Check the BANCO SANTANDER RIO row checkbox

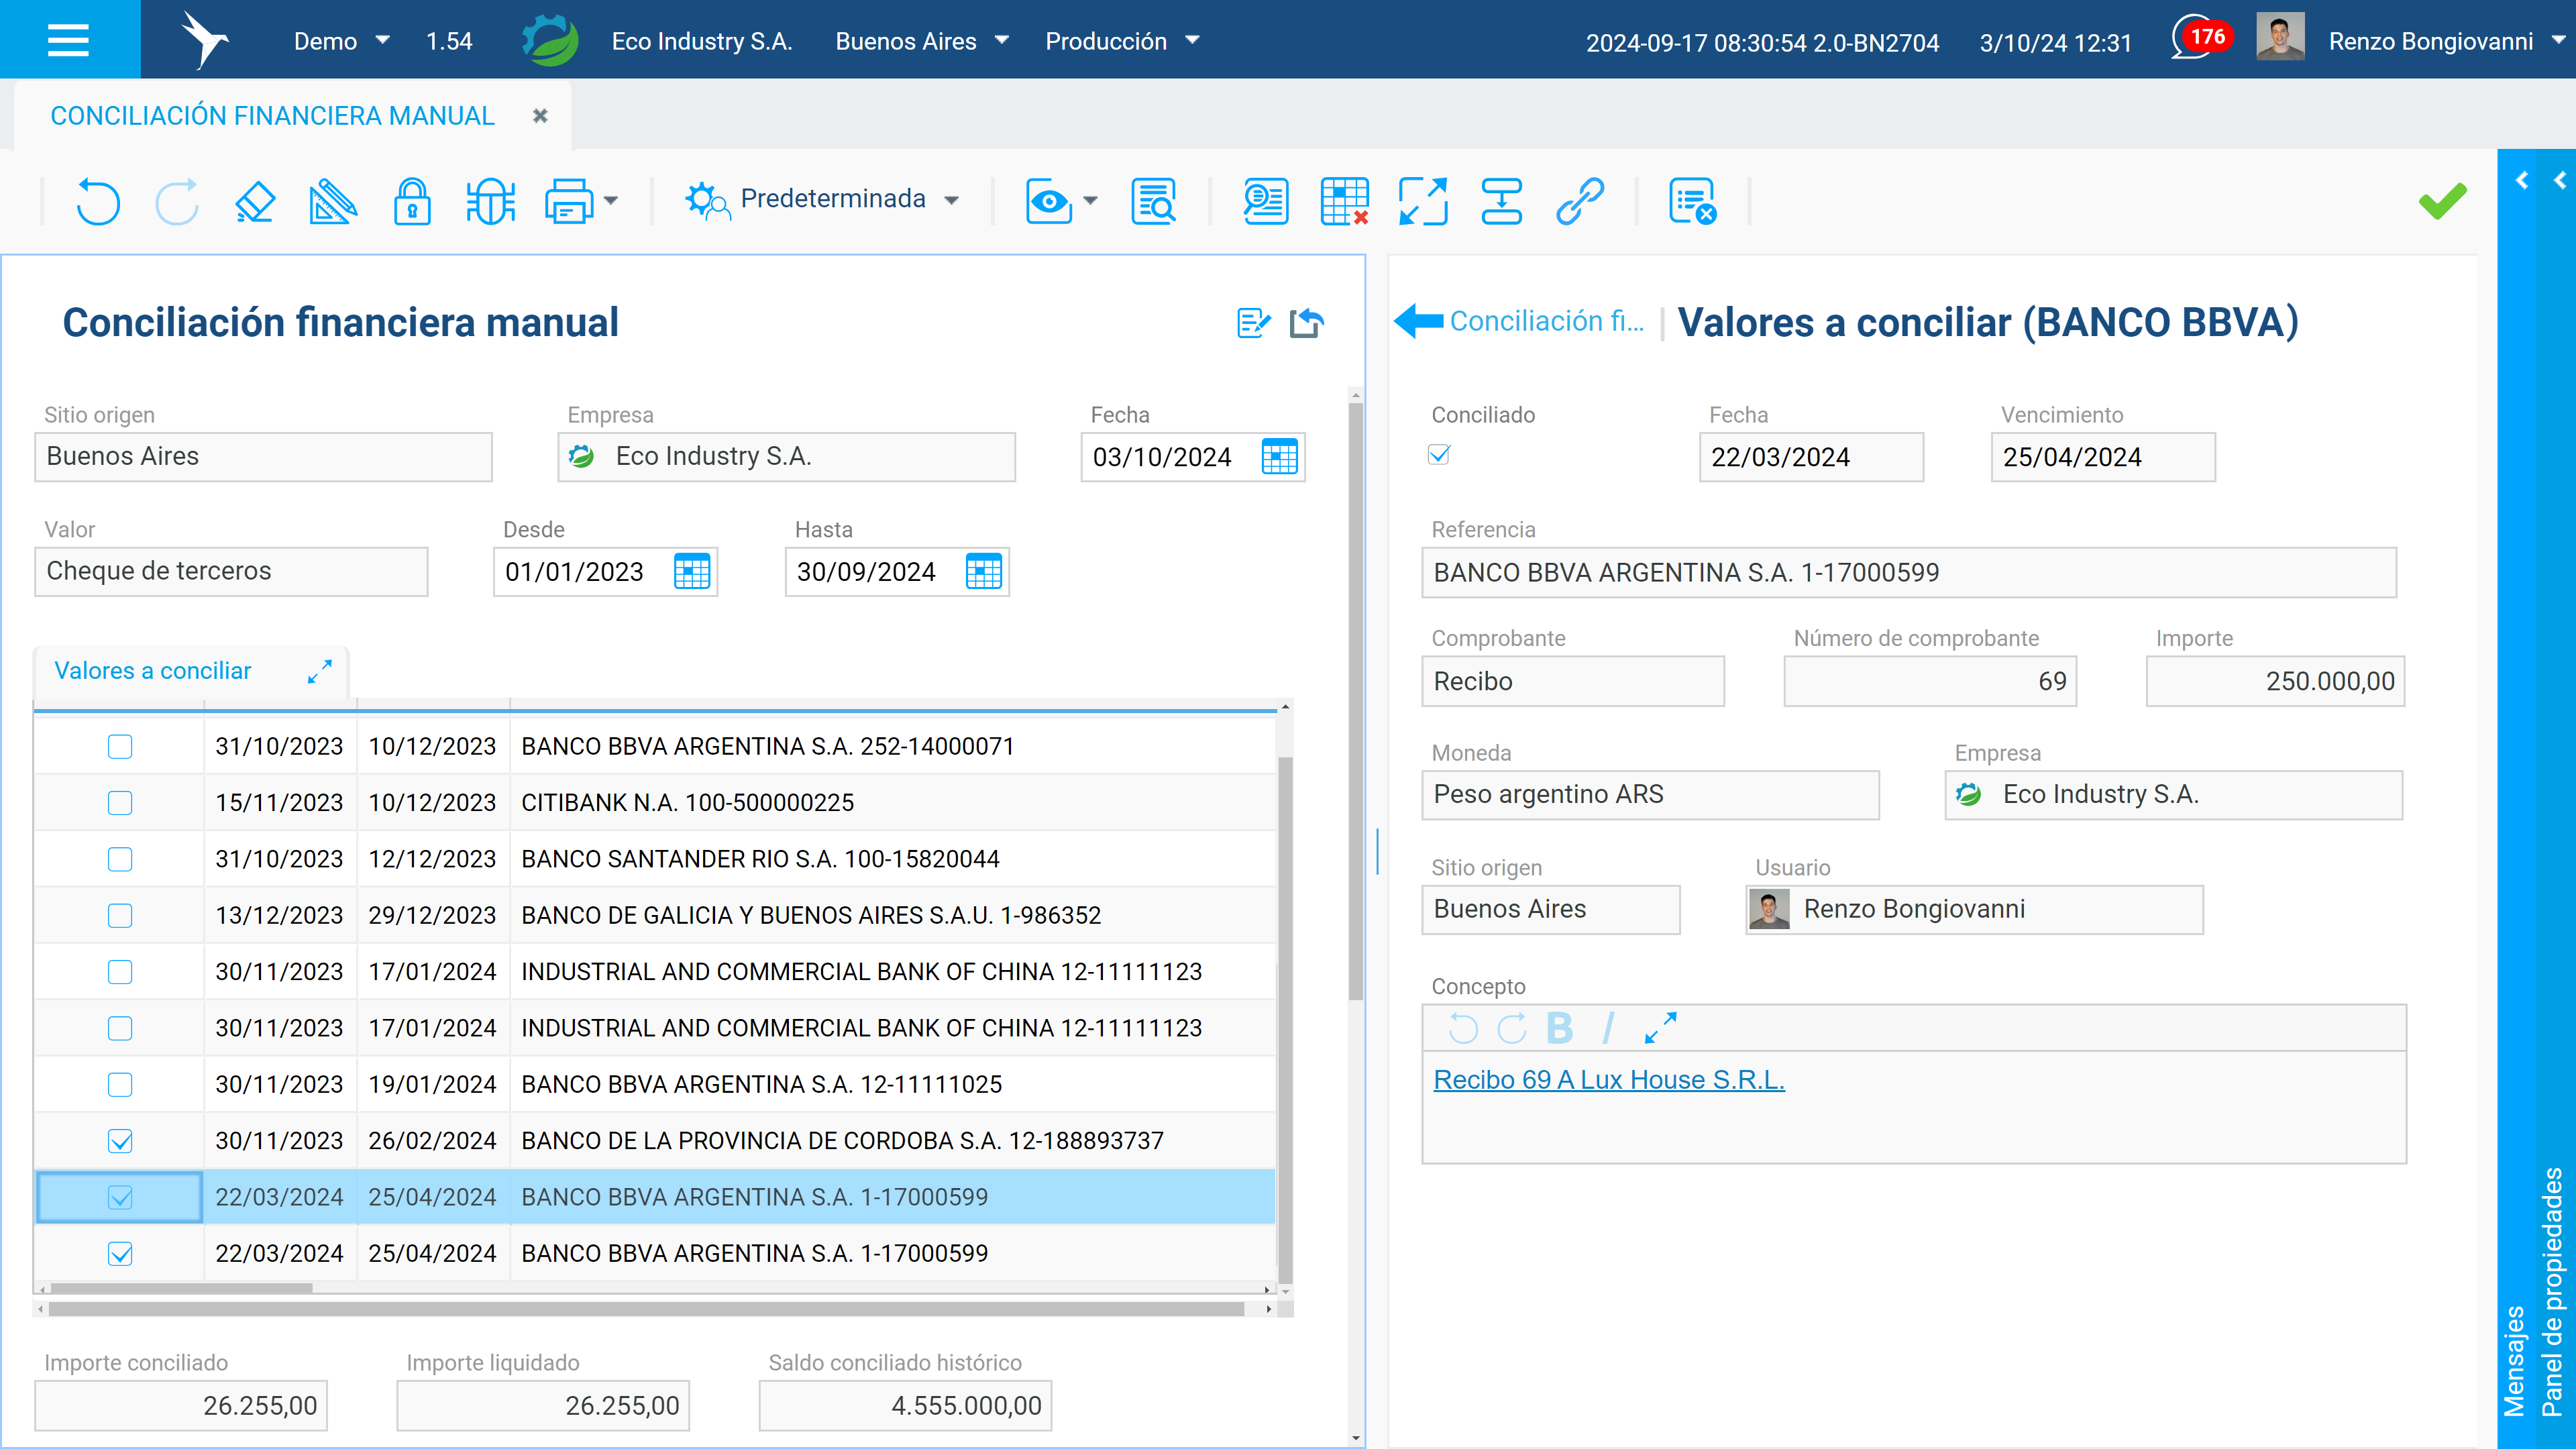120,859
